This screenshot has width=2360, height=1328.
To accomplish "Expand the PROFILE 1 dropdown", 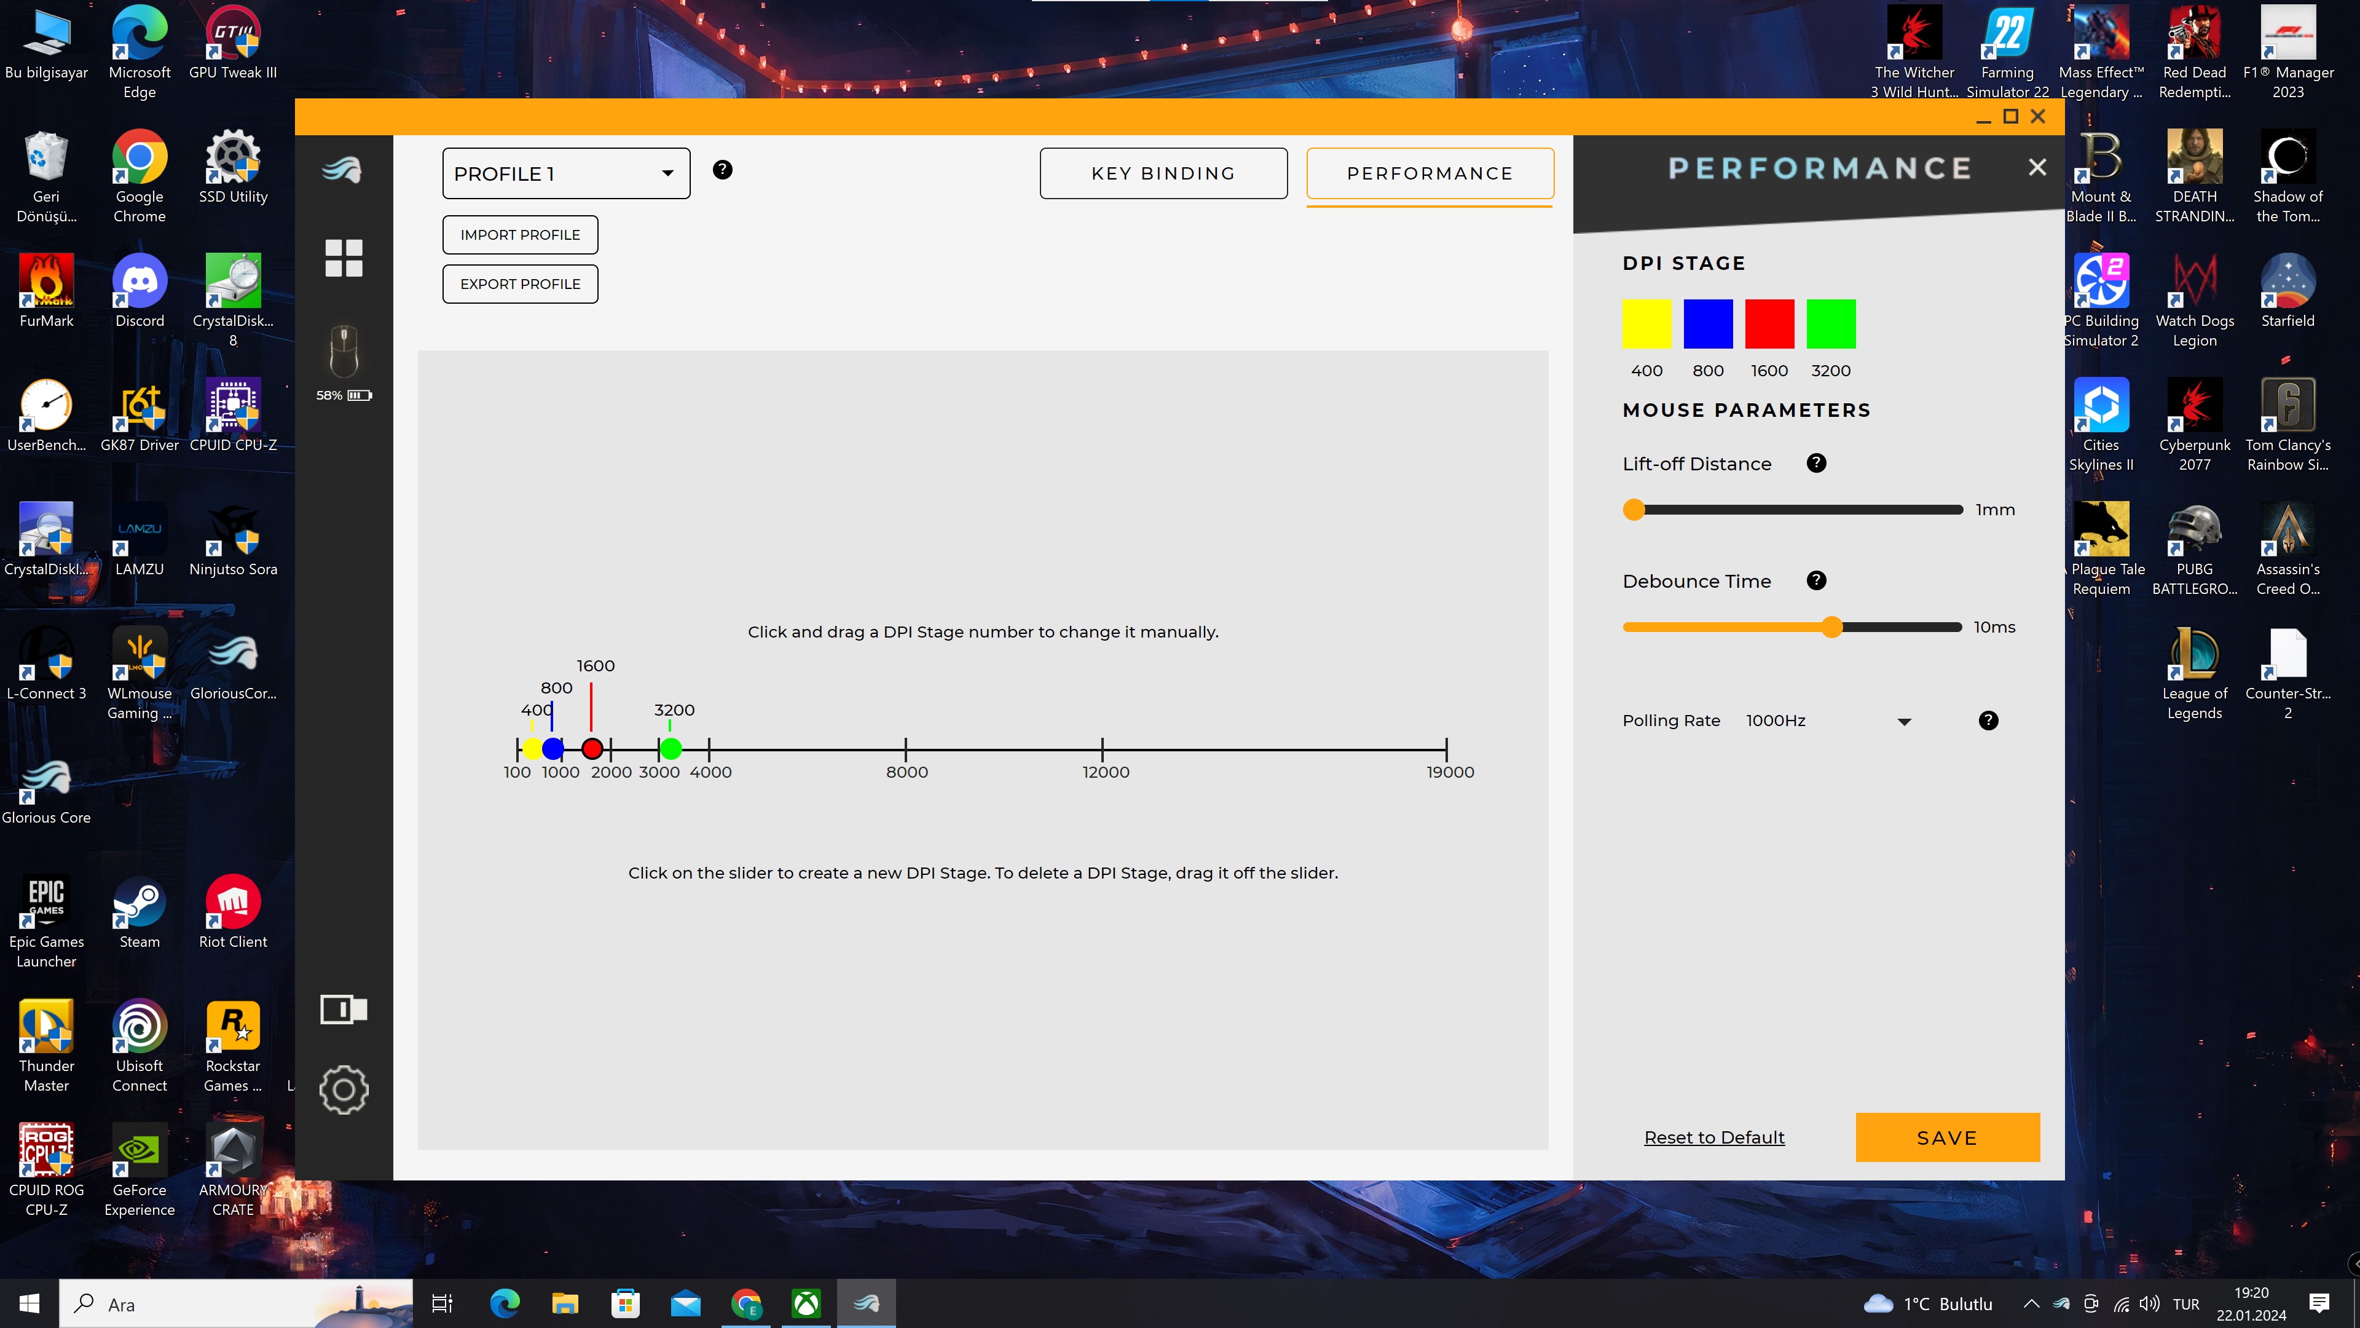I will tap(565, 173).
